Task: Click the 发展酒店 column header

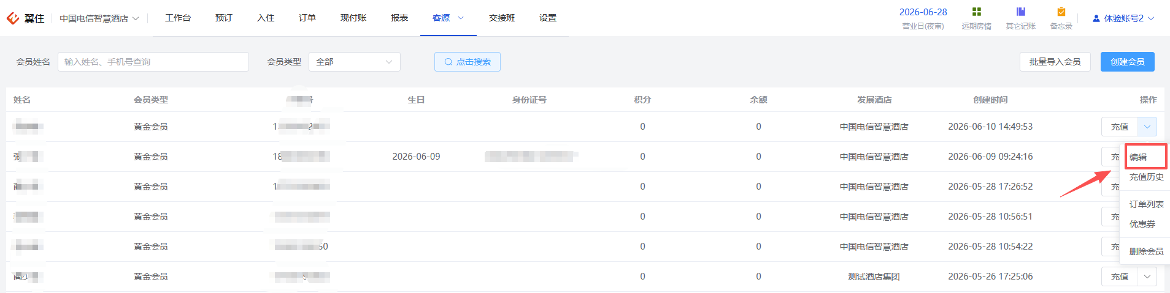Action: point(874,100)
